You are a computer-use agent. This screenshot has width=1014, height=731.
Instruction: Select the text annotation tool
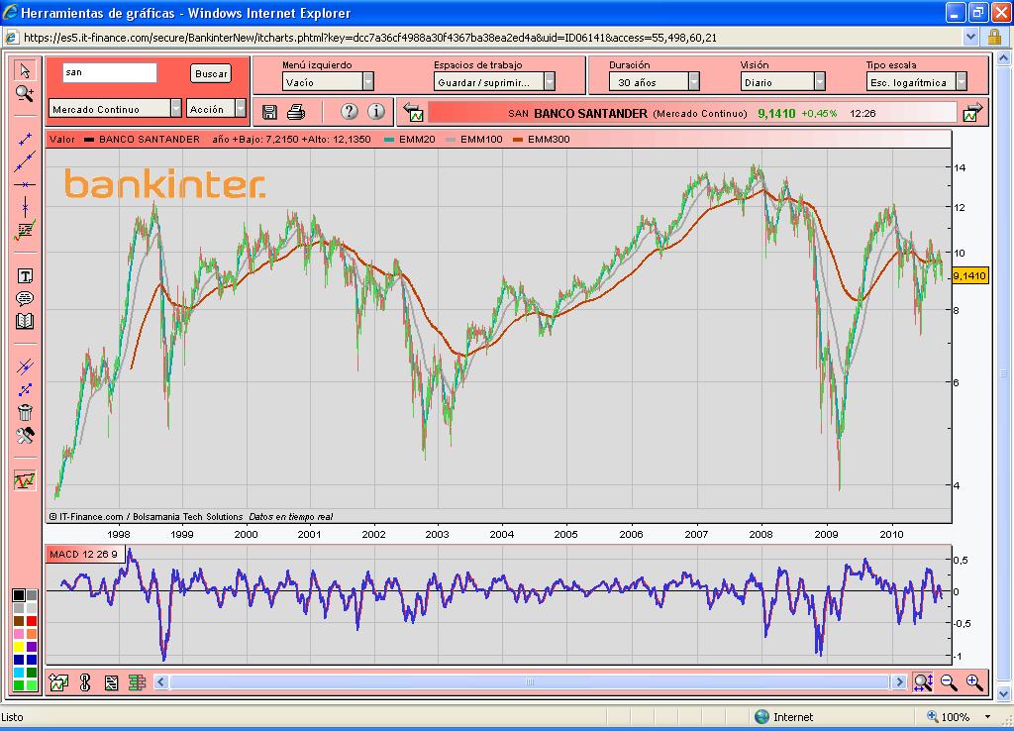(x=25, y=276)
